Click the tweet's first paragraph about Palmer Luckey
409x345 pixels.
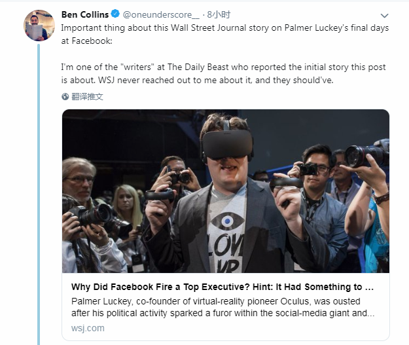222,29
